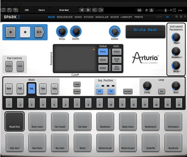
Task: Select Song mode
Action: click(x=54, y=89)
